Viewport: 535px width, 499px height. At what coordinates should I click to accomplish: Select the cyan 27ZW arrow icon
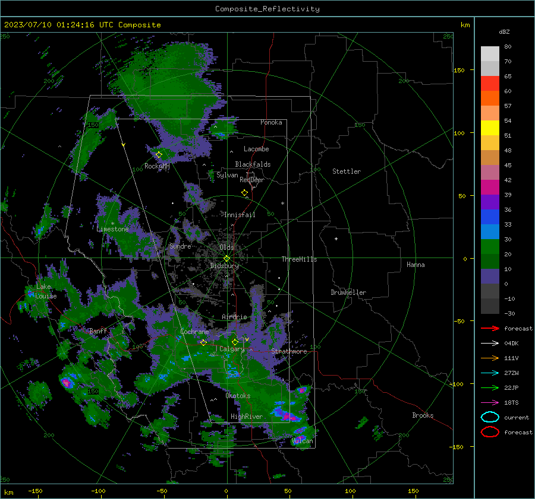pyautogui.click(x=490, y=373)
